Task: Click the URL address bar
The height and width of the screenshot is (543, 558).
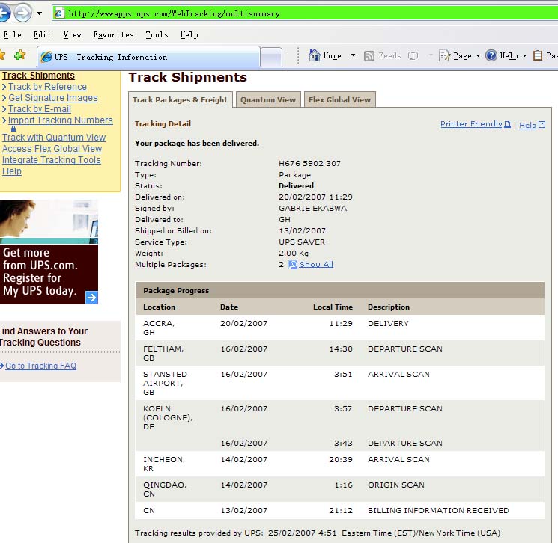Action: pyautogui.click(x=300, y=13)
